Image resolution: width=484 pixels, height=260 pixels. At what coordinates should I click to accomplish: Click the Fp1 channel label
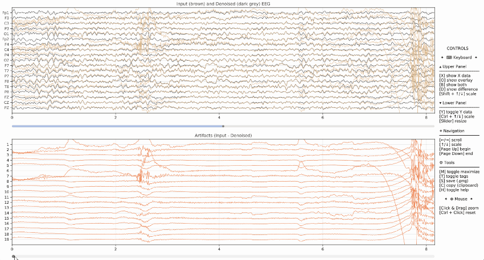[x=6, y=12]
